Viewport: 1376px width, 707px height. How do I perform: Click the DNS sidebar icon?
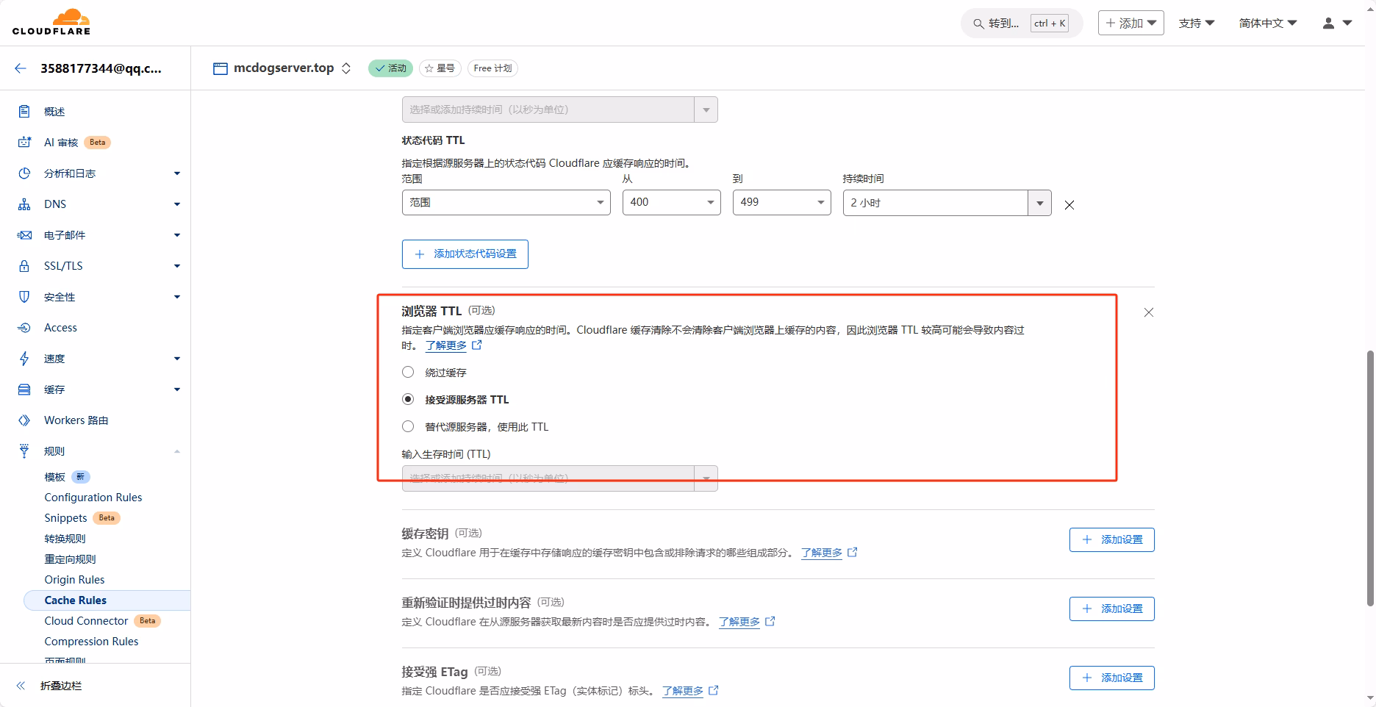pyautogui.click(x=24, y=204)
